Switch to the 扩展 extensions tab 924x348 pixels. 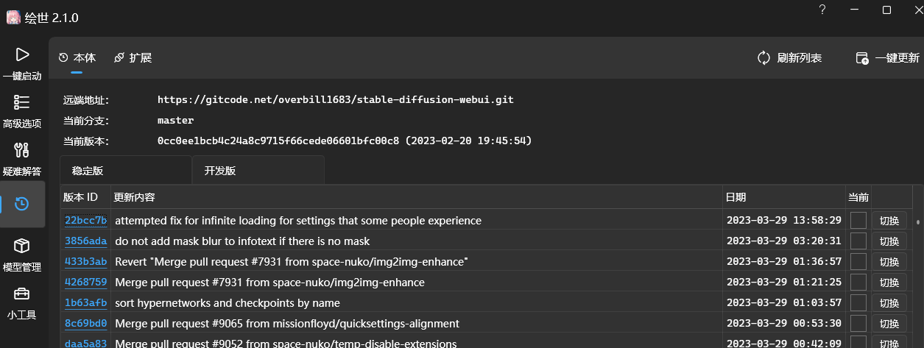133,57
